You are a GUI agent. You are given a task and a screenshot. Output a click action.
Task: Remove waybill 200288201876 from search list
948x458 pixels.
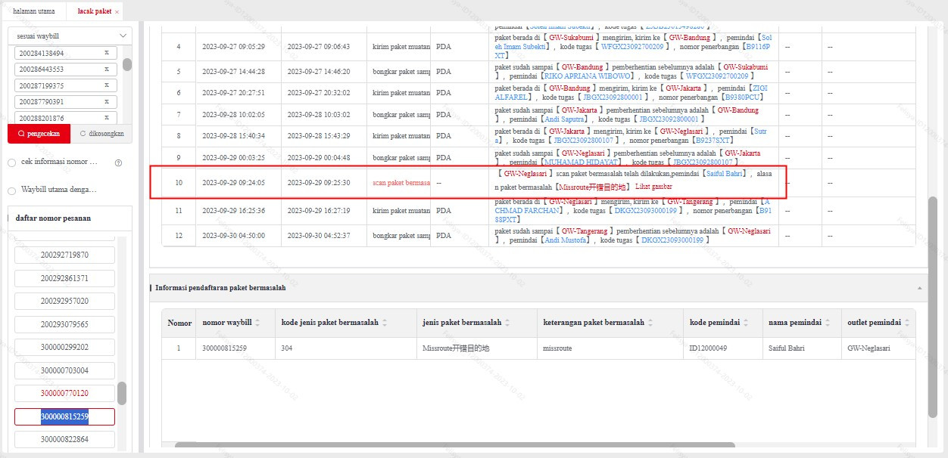tap(107, 118)
